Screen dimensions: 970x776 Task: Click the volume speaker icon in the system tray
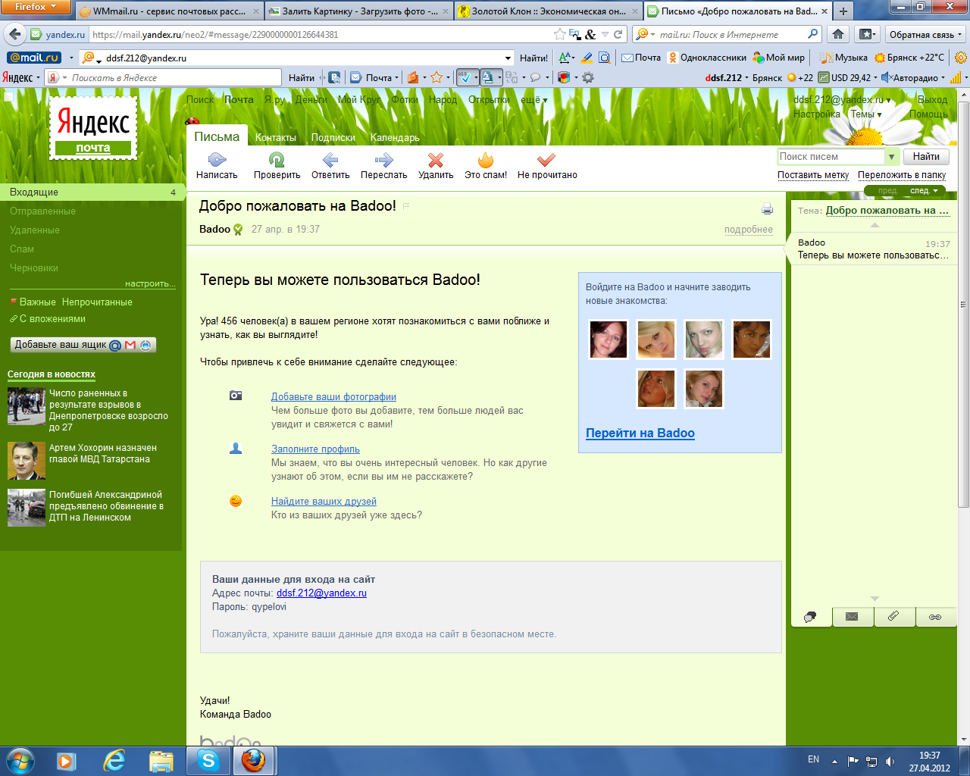890,761
